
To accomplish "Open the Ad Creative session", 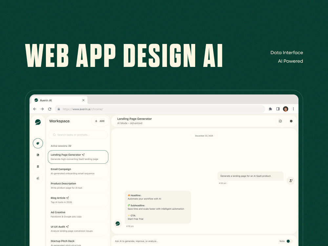I will tap(78, 215).
